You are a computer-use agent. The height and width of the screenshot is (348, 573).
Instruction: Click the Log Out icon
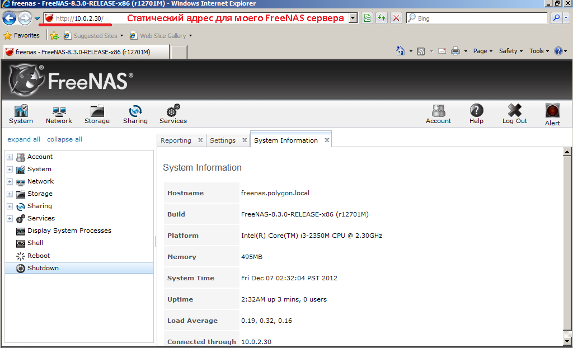point(515,115)
